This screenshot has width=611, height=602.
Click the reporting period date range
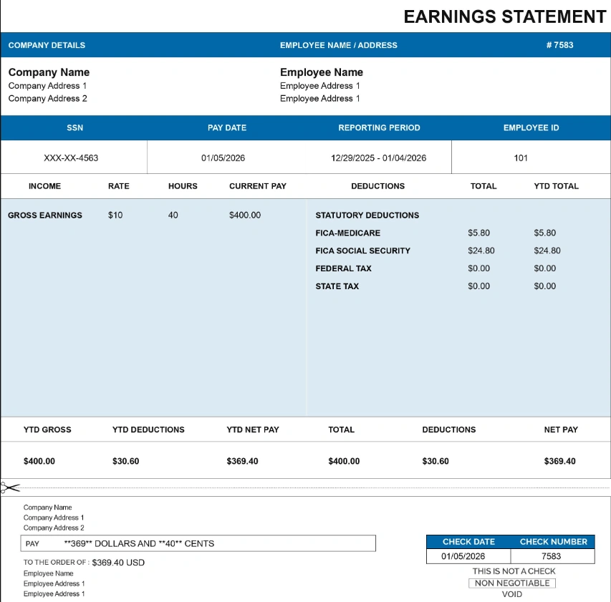(378, 158)
